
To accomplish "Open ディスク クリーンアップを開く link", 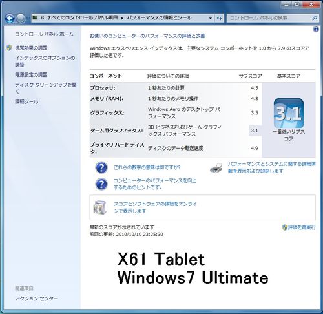I will (46, 88).
